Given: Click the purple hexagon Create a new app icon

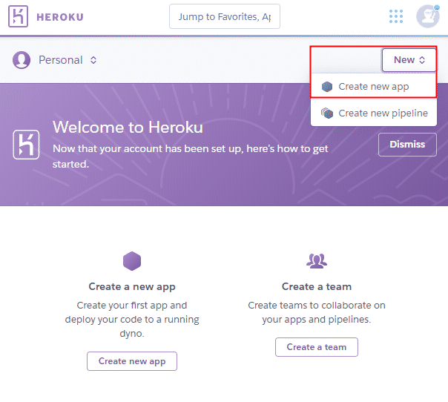Looking at the screenshot, I should click(132, 260).
